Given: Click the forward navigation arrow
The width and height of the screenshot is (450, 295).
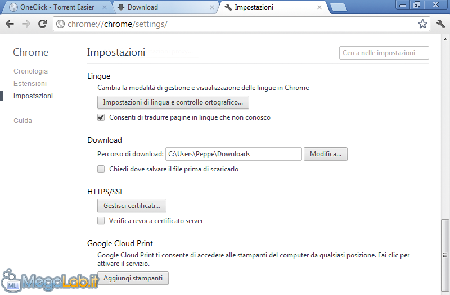Looking at the screenshot, I should [26, 24].
